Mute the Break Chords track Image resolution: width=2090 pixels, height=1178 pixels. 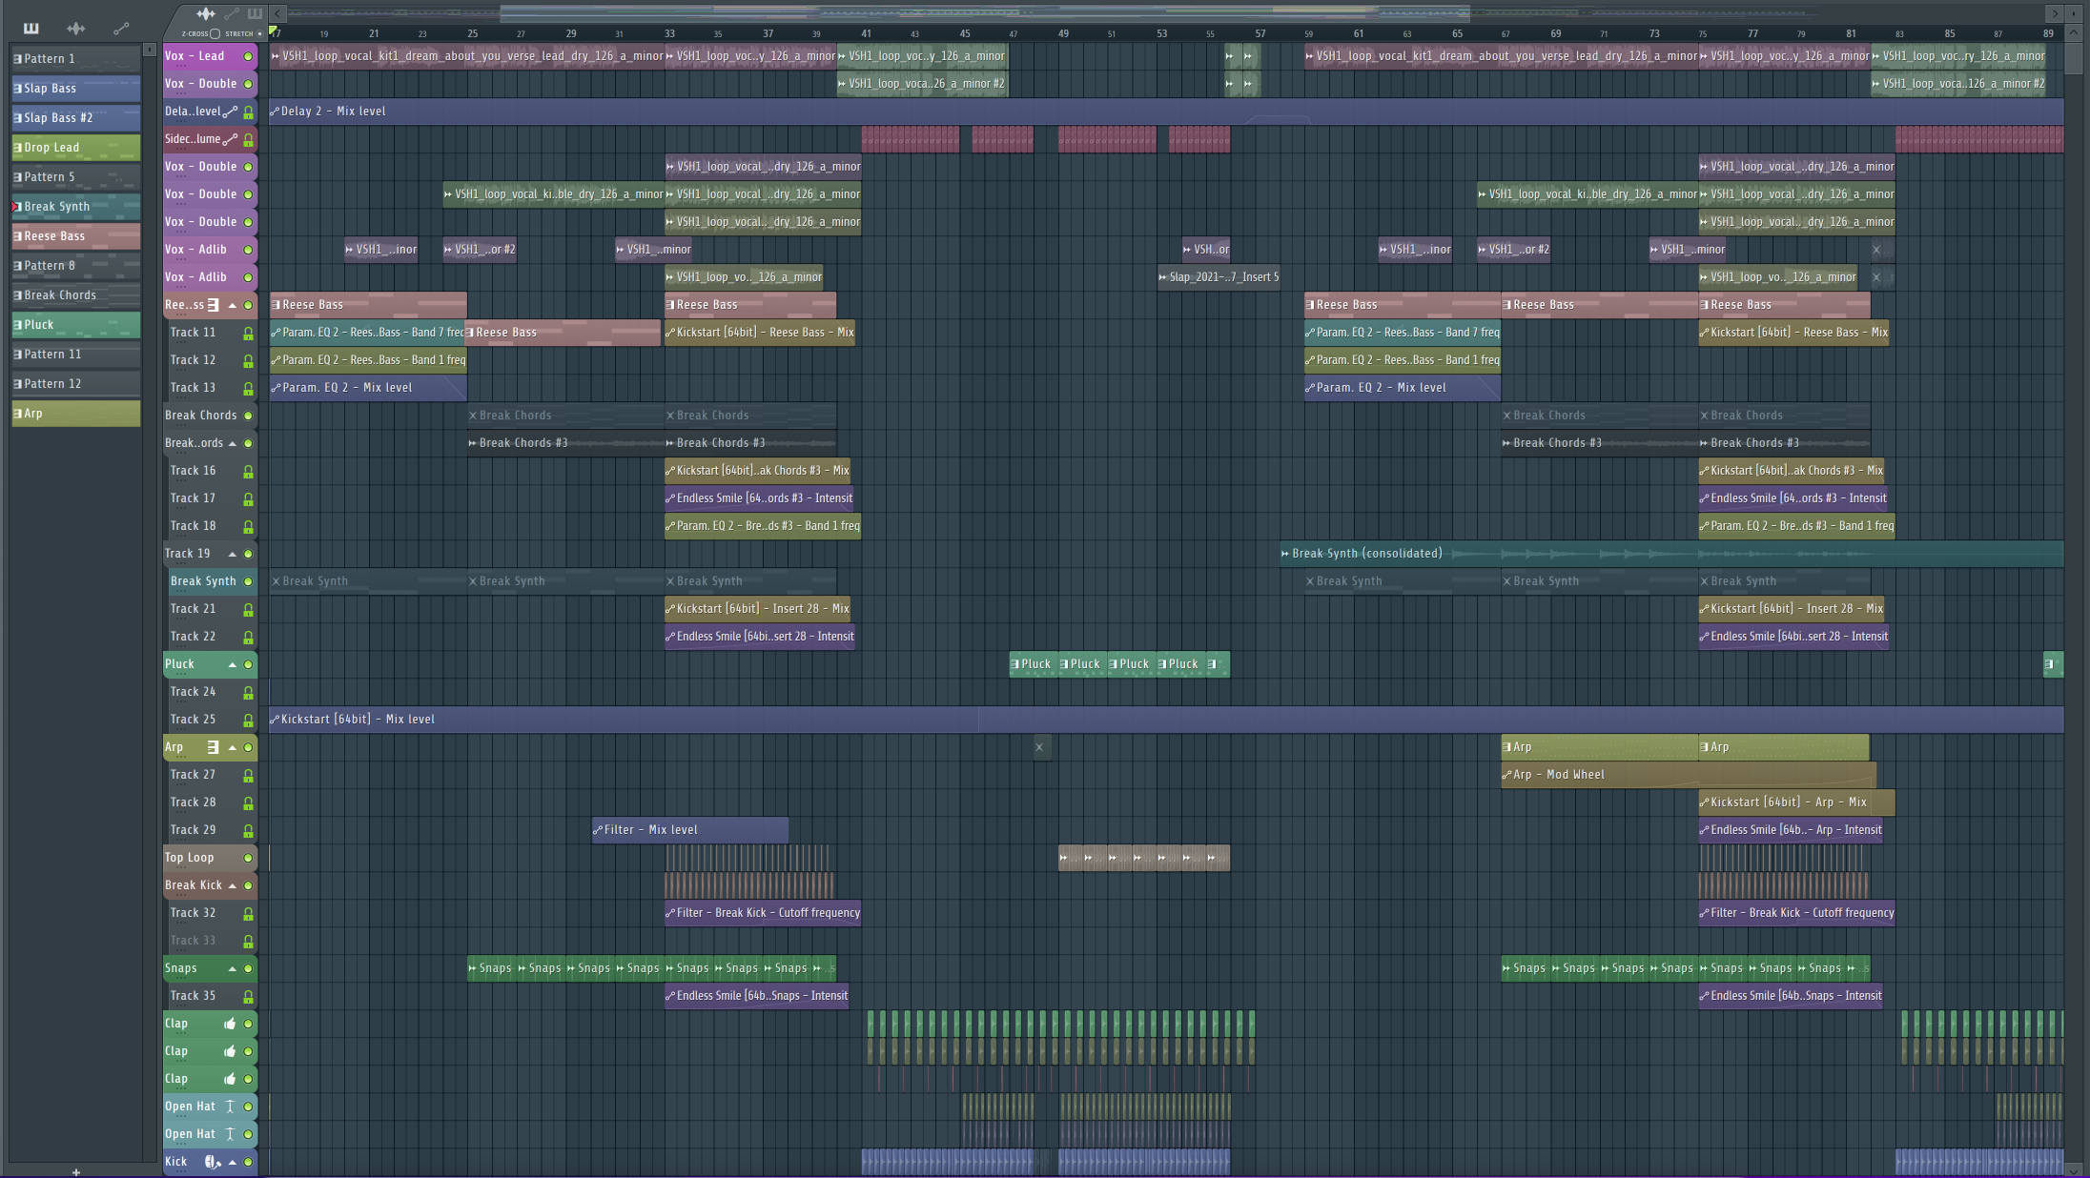pos(248,416)
